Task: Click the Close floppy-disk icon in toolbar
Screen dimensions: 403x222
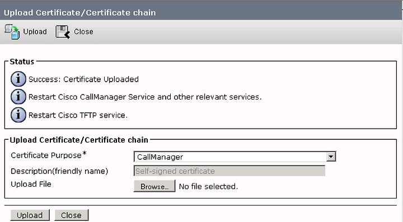Action: [63, 32]
